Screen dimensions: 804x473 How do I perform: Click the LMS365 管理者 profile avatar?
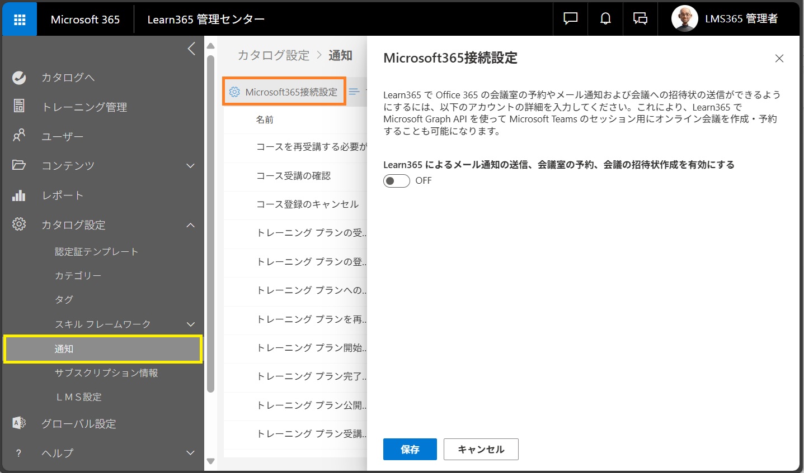click(685, 19)
